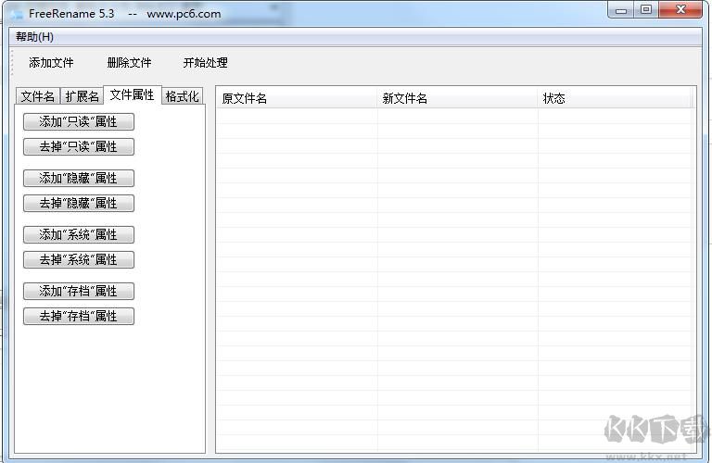Click the 状态 column header
Image resolution: width=712 pixels, height=463 pixels.
click(x=615, y=98)
